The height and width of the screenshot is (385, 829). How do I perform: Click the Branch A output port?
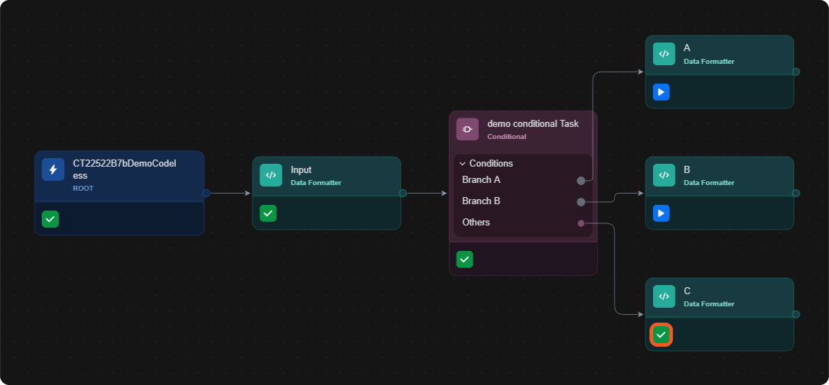coord(581,181)
